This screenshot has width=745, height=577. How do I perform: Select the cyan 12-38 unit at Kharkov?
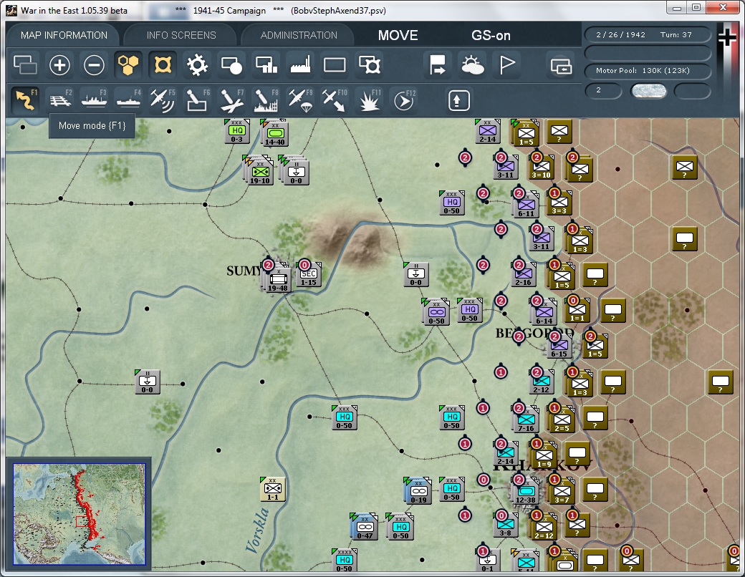click(526, 492)
